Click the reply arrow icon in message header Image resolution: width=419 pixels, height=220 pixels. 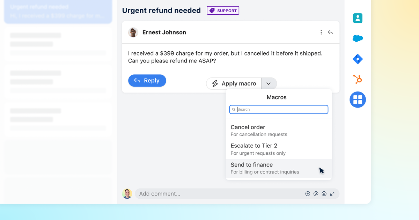330,32
